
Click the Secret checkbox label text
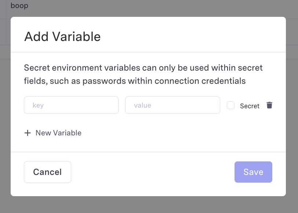[x=250, y=106]
